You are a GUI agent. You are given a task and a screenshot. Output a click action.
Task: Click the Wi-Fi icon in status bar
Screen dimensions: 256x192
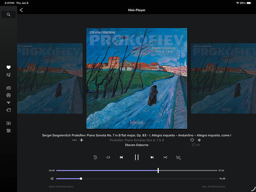(x=238, y=3)
